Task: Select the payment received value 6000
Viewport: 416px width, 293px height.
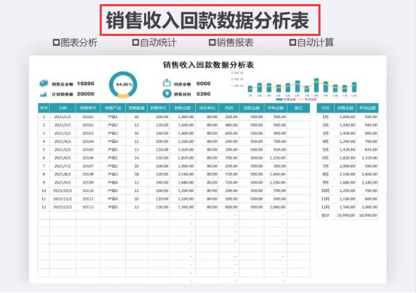Action: coord(204,84)
